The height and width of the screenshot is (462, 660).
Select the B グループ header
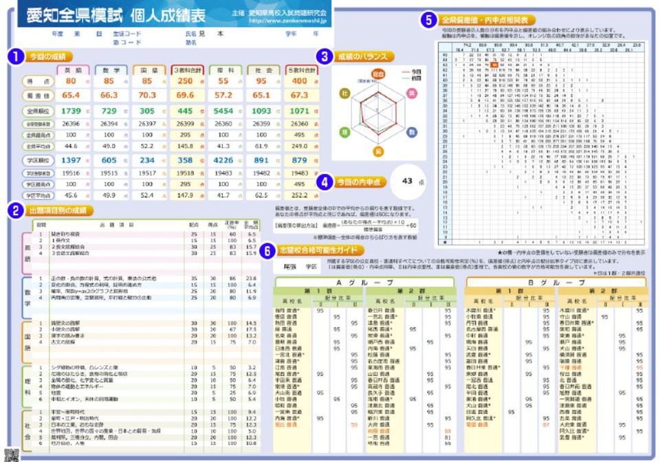coord(555,283)
